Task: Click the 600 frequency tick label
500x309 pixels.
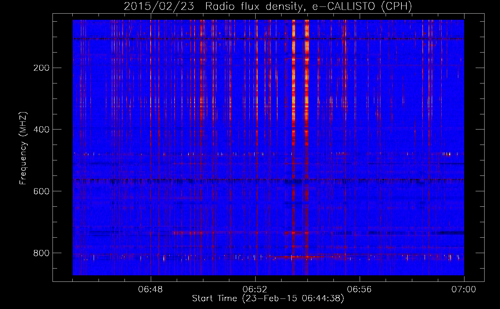Action: (41, 191)
